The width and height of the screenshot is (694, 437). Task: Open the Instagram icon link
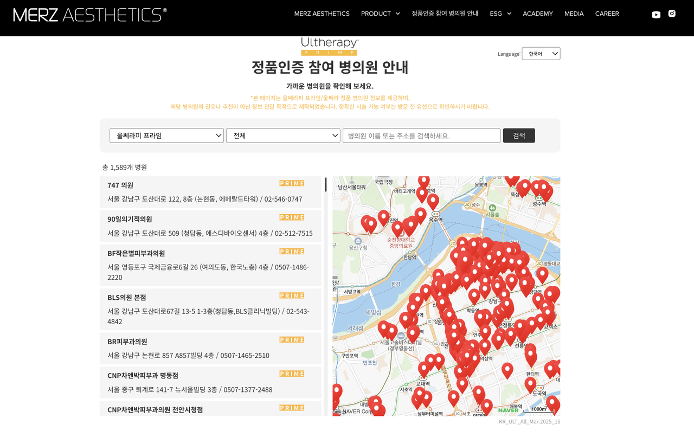672,14
